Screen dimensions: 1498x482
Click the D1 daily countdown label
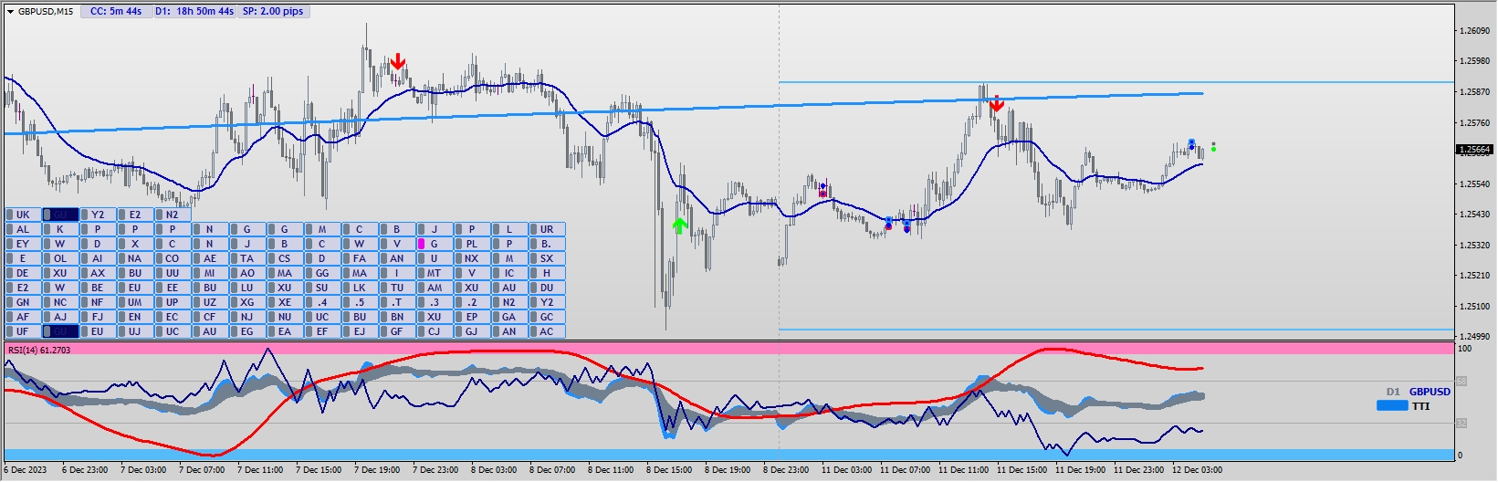tap(194, 12)
